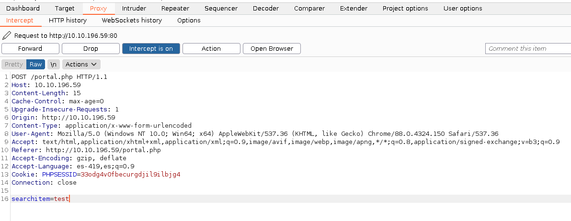Viewport: 571px width, 221px height.
Task: Click the Forward button
Action: [x=30, y=48]
